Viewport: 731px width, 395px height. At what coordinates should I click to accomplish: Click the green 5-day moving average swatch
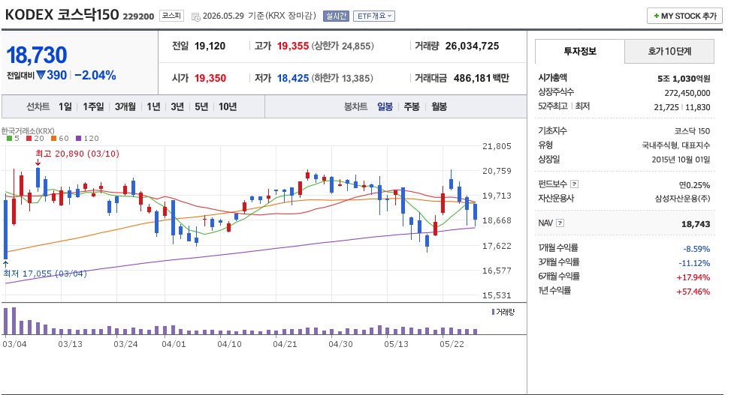coord(10,139)
